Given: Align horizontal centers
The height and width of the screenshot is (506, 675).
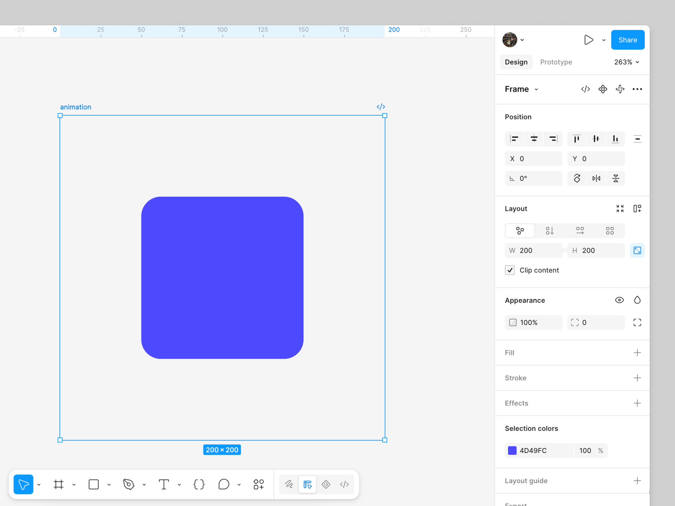Looking at the screenshot, I should click(x=534, y=139).
